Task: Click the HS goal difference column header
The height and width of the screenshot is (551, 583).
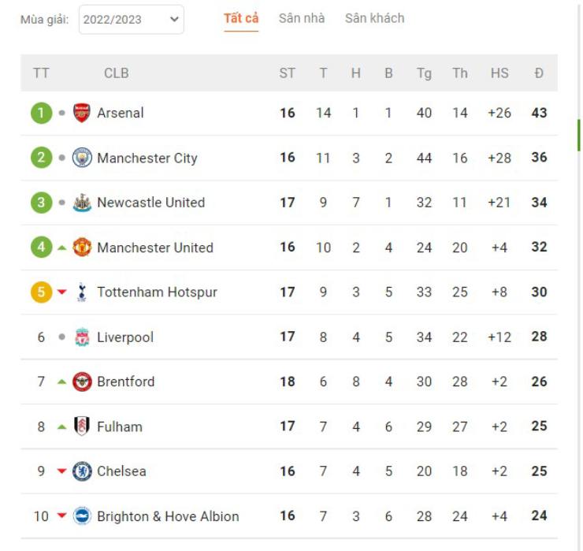Action: click(x=499, y=73)
